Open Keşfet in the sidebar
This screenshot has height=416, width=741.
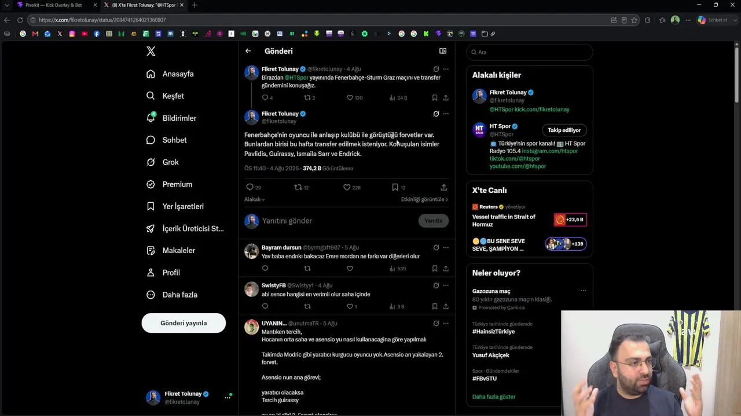click(165, 96)
